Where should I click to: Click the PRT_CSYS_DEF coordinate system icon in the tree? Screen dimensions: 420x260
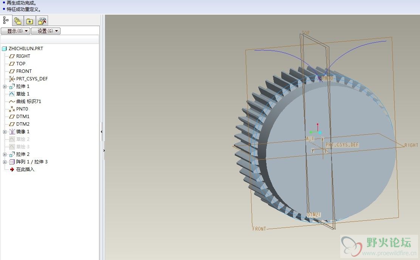point(12,78)
